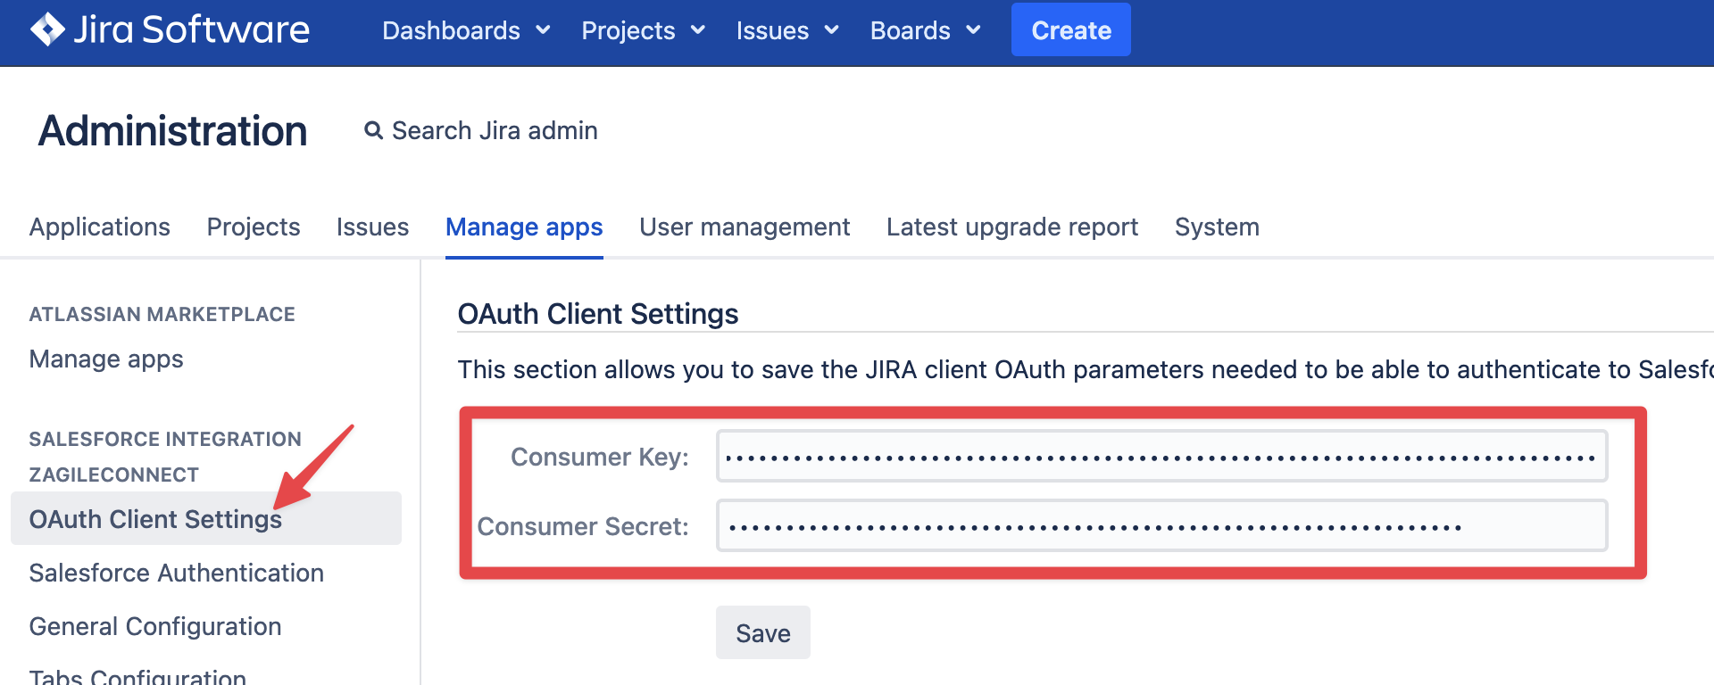The width and height of the screenshot is (1714, 685).
Task: Expand the Projects dropdown in top bar
Action: [643, 30]
